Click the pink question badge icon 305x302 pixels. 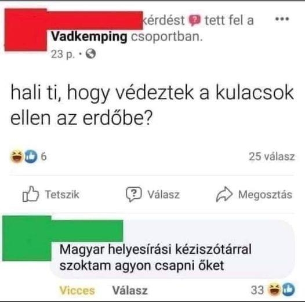click(x=195, y=20)
